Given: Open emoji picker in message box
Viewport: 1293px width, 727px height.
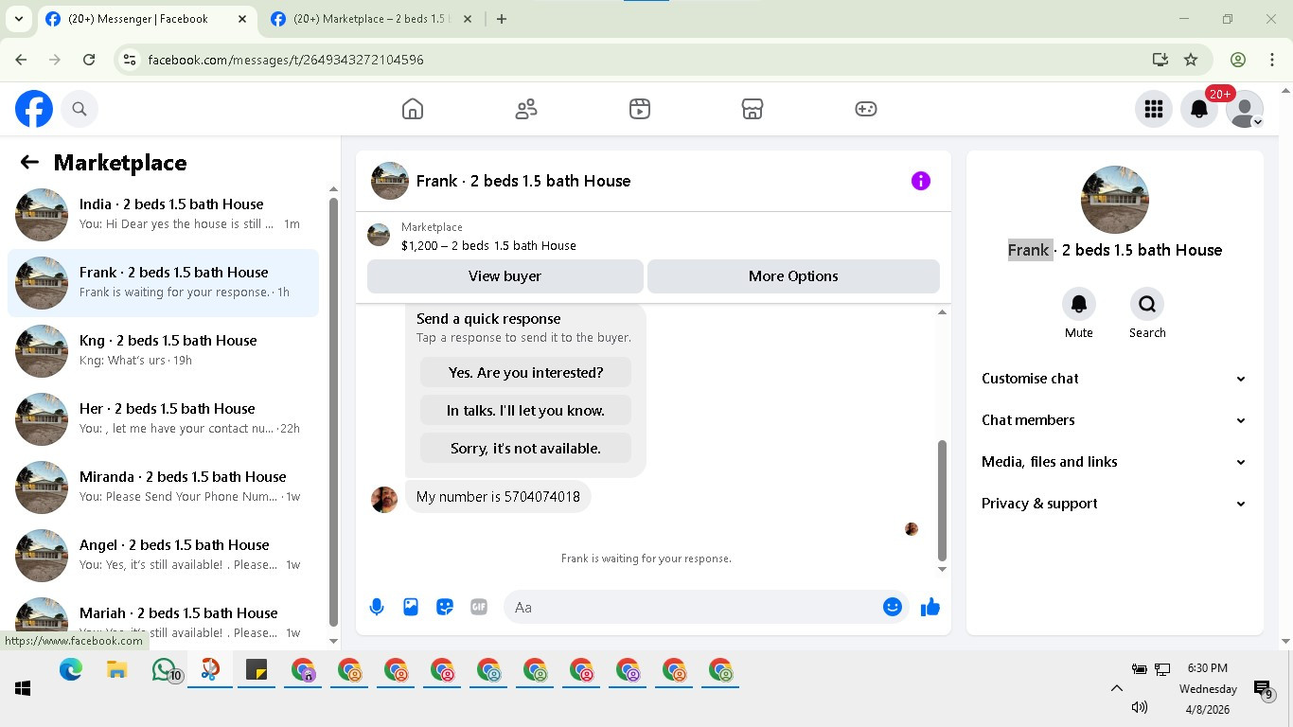Looking at the screenshot, I should [x=893, y=607].
